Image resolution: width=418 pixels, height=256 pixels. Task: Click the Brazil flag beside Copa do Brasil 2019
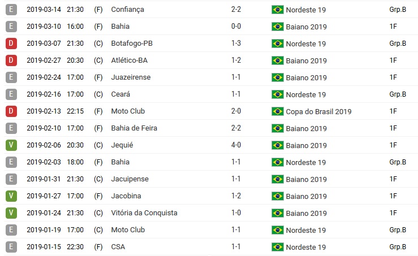tap(277, 111)
